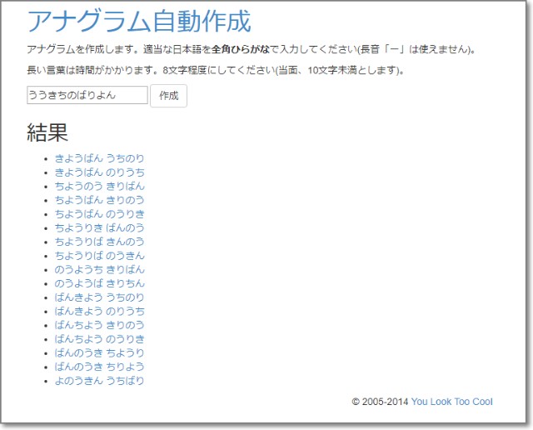Screen dimensions: 533x430
Task: Click the アナグラム自動作成 page title link
Action: pos(138,21)
